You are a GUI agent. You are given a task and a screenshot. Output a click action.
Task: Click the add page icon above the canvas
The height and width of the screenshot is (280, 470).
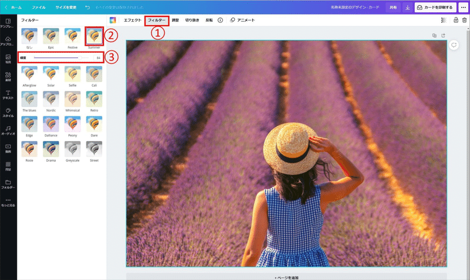(x=444, y=36)
